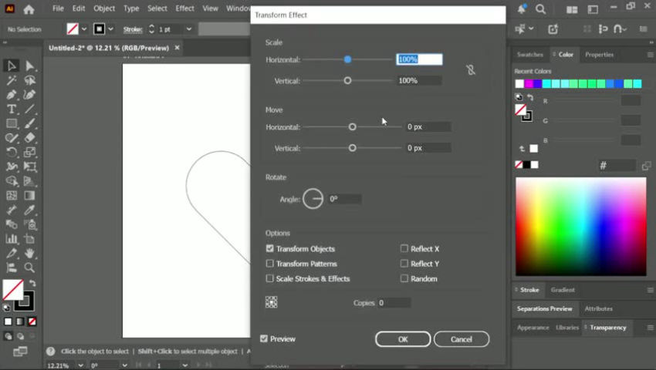656x370 pixels.
Task: Select the Zoom tool
Action: (x=29, y=267)
